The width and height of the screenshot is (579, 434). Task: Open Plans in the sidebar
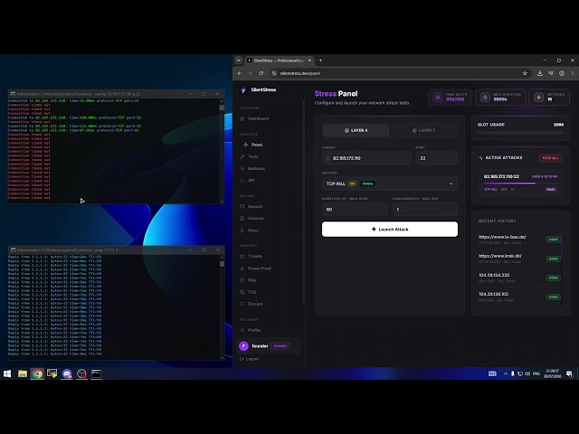(x=253, y=231)
